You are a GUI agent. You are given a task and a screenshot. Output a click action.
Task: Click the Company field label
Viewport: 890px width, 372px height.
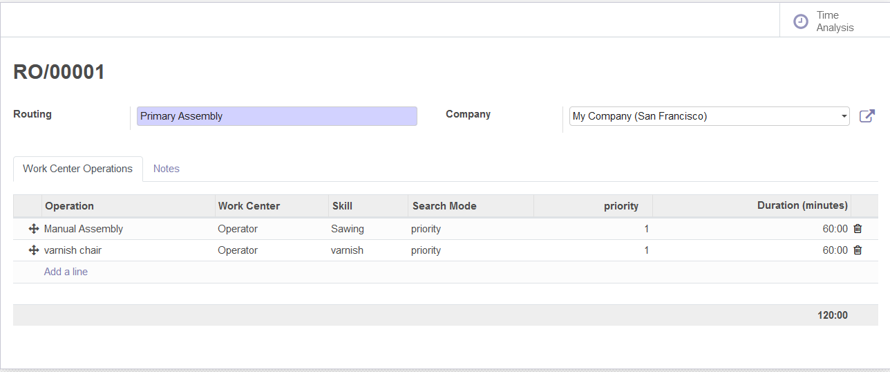[x=468, y=114]
